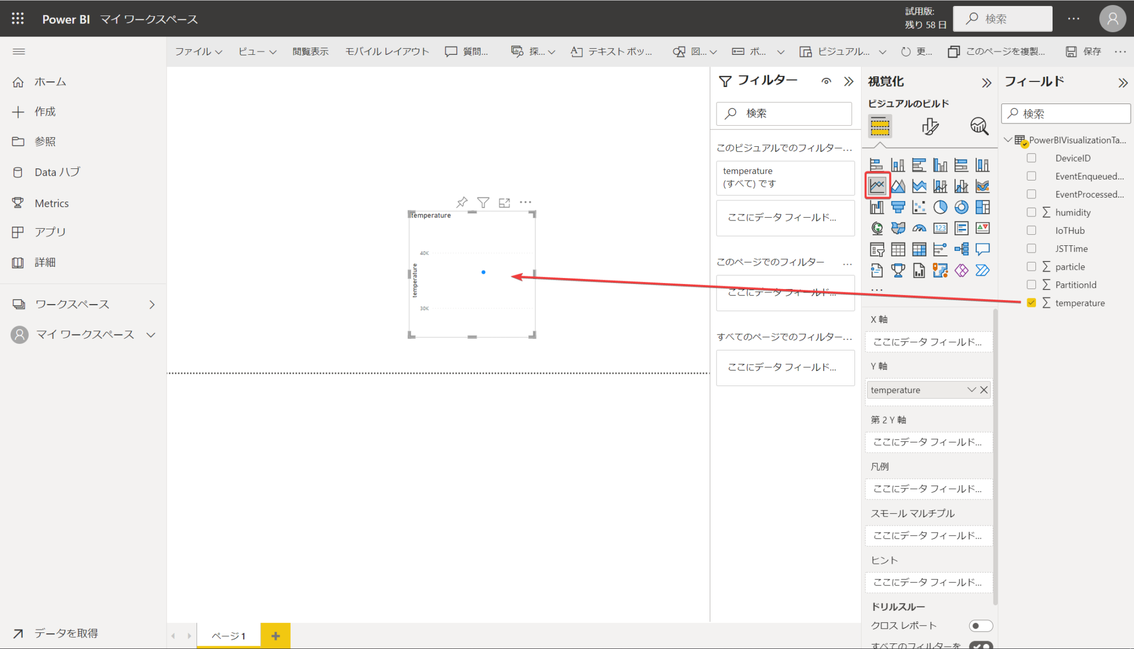Expand the ワークスペース navigation chevron
This screenshot has height=649, width=1134.
[152, 305]
